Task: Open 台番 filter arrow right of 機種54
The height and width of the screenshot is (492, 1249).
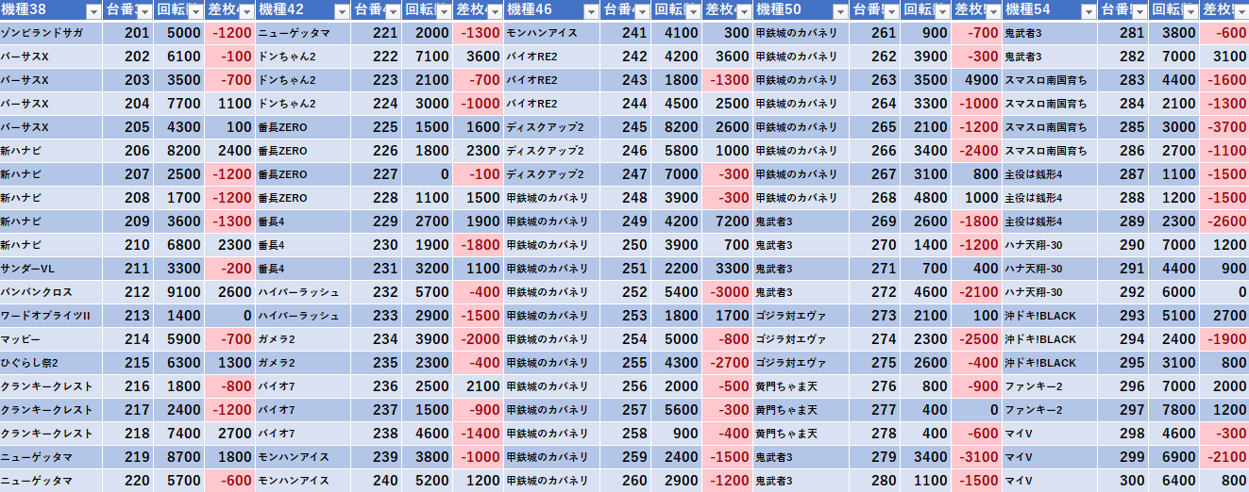Action: click(x=1140, y=11)
